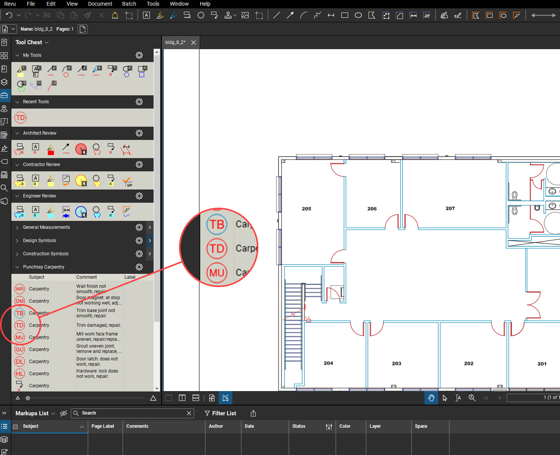Image resolution: width=560 pixels, height=455 pixels.
Task: Open the Tools menu
Action: pyautogui.click(x=153, y=4)
